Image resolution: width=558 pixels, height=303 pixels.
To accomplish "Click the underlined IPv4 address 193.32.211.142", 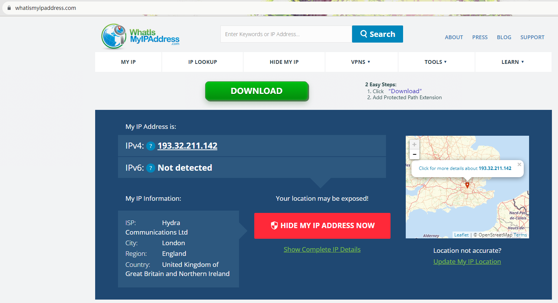I will pos(187,146).
